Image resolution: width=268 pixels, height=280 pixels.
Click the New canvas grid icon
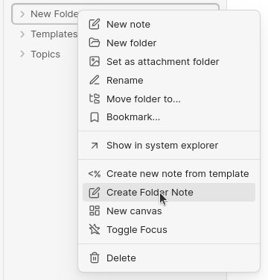(x=95, y=211)
